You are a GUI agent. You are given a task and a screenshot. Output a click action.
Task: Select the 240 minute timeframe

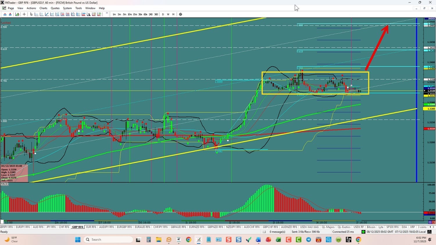(x=151, y=14)
